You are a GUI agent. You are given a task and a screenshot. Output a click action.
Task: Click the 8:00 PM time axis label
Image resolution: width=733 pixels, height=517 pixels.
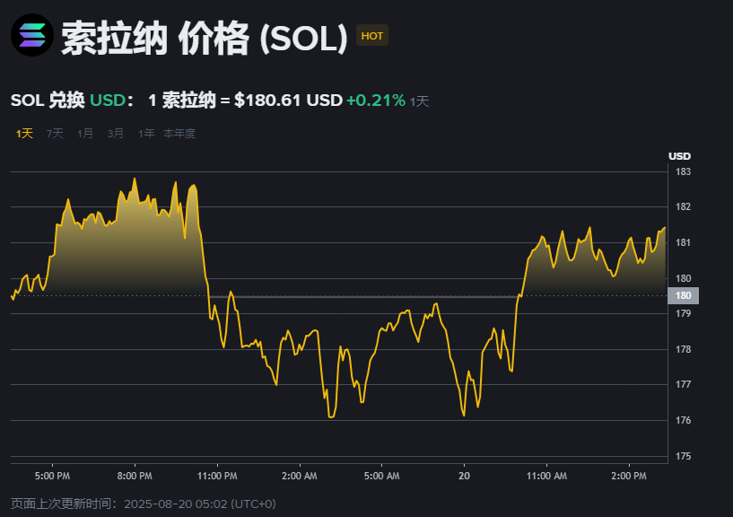tap(135, 477)
